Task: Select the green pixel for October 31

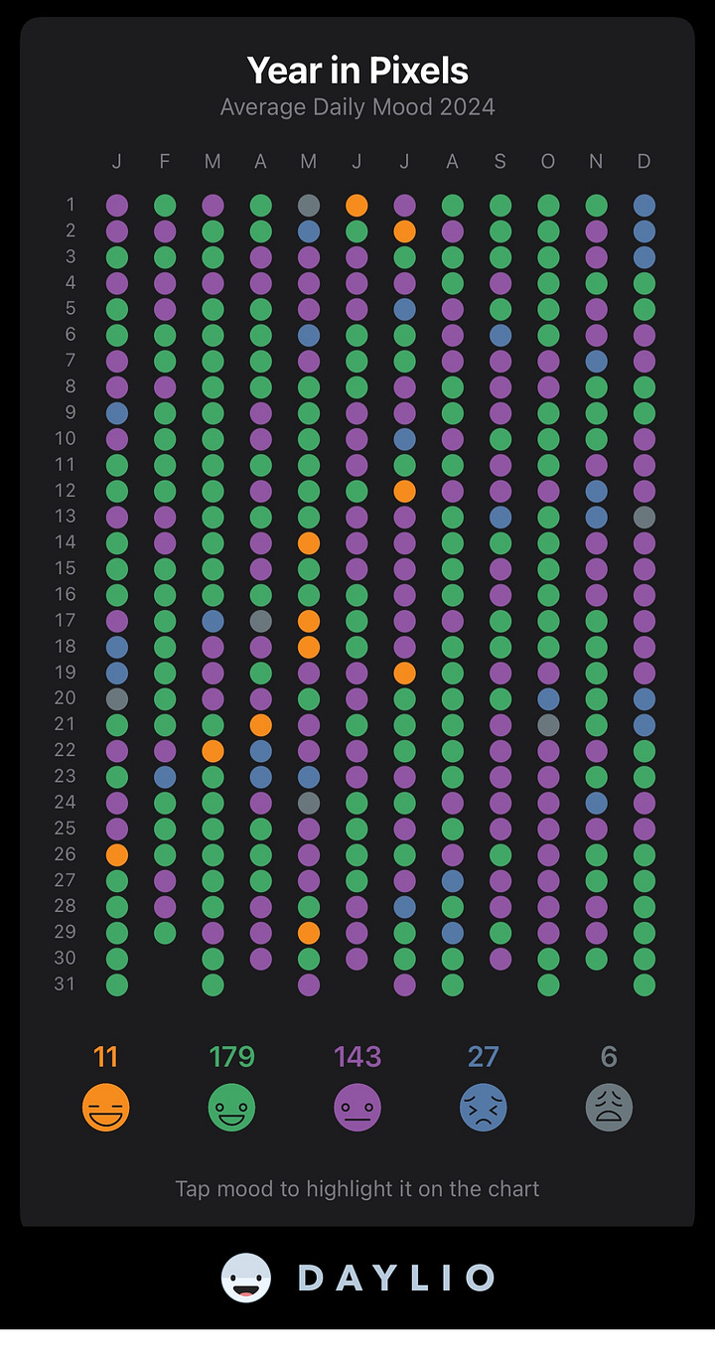Action: 548,984
